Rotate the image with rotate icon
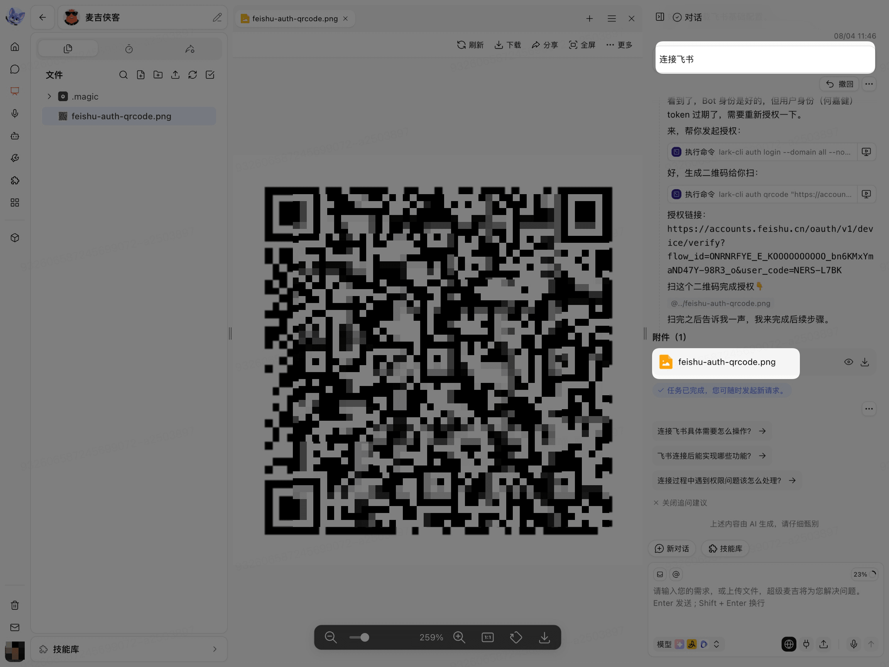This screenshot has height=667, width=889. (x=516, y=637)
